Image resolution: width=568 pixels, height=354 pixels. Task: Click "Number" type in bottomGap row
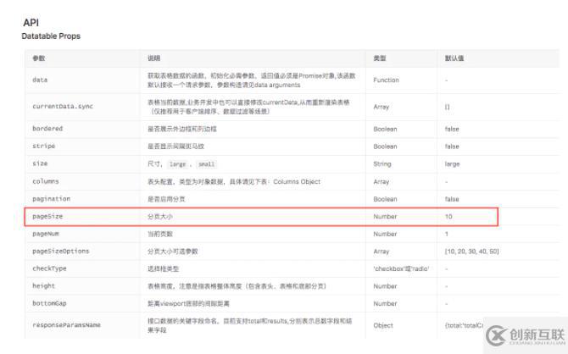385,303
